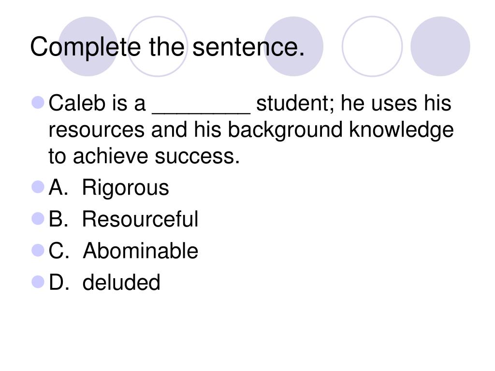Image resolution: width=495 pixels, height=371 pixels.
Task: Choose answer B. Resourceful
Action: pos(123,219)
